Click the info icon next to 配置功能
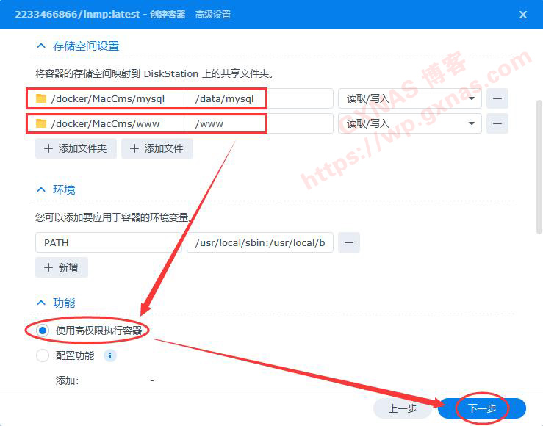543x426 pixels. point(110,356)
